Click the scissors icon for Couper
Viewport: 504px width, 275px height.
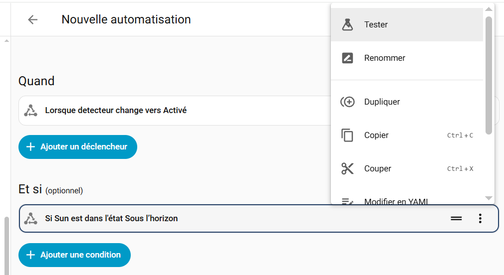tap(347, 168)
